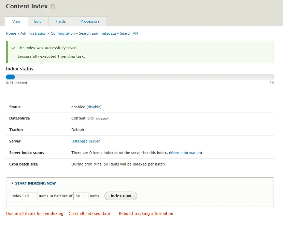Click the Server index status row label
The image size is (283, 230).
27,153
